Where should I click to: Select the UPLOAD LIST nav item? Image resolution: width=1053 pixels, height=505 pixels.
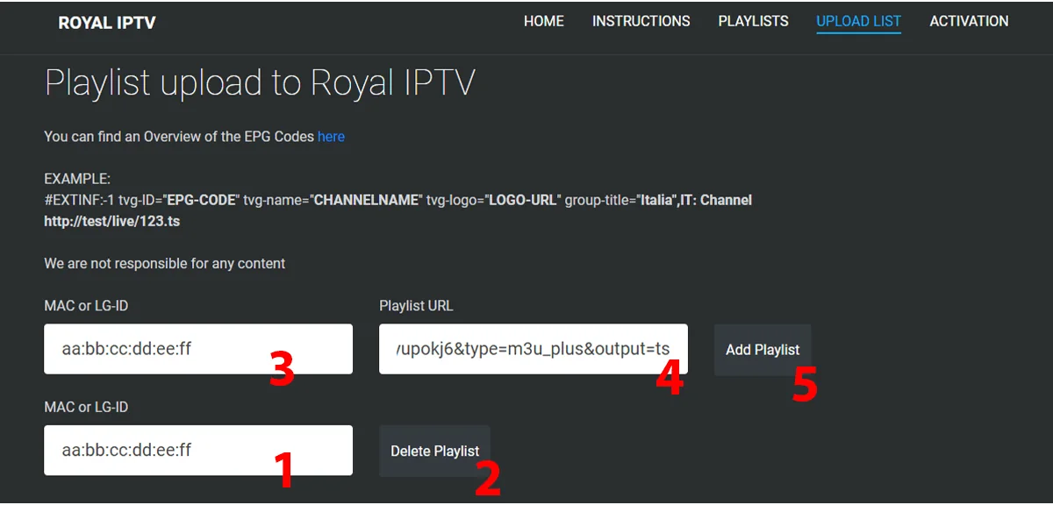(858, 21)
